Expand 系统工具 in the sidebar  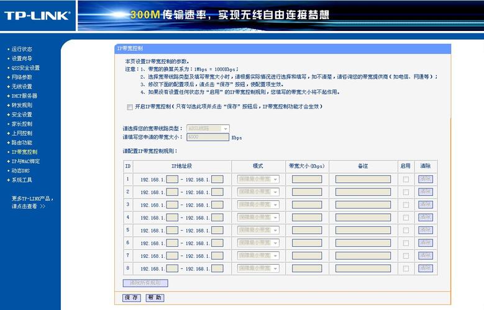point(22,180)
